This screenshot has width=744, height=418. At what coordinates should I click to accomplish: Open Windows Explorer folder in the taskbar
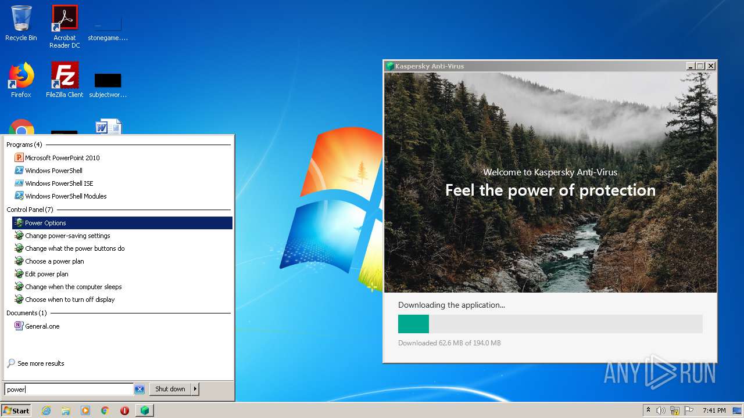pyautogui.click(x=66, y=410)
